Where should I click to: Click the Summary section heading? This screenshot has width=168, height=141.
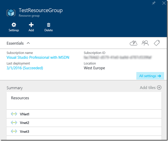15,88
